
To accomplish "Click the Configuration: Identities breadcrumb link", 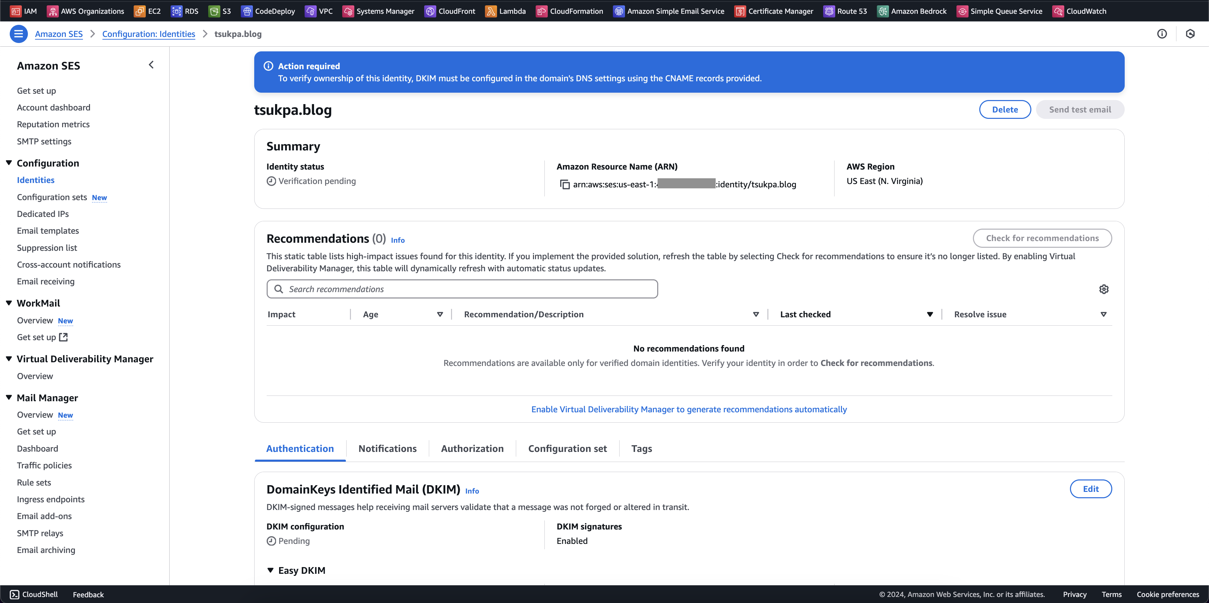I will coord(149,34).
